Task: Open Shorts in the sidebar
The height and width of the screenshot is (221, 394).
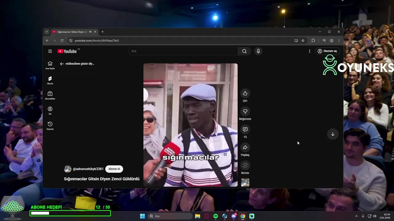Action: click(x=50, y=80)
